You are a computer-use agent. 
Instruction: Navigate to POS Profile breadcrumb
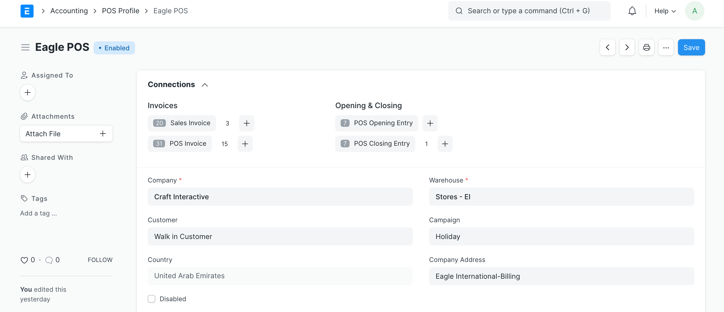coord(121,11)
